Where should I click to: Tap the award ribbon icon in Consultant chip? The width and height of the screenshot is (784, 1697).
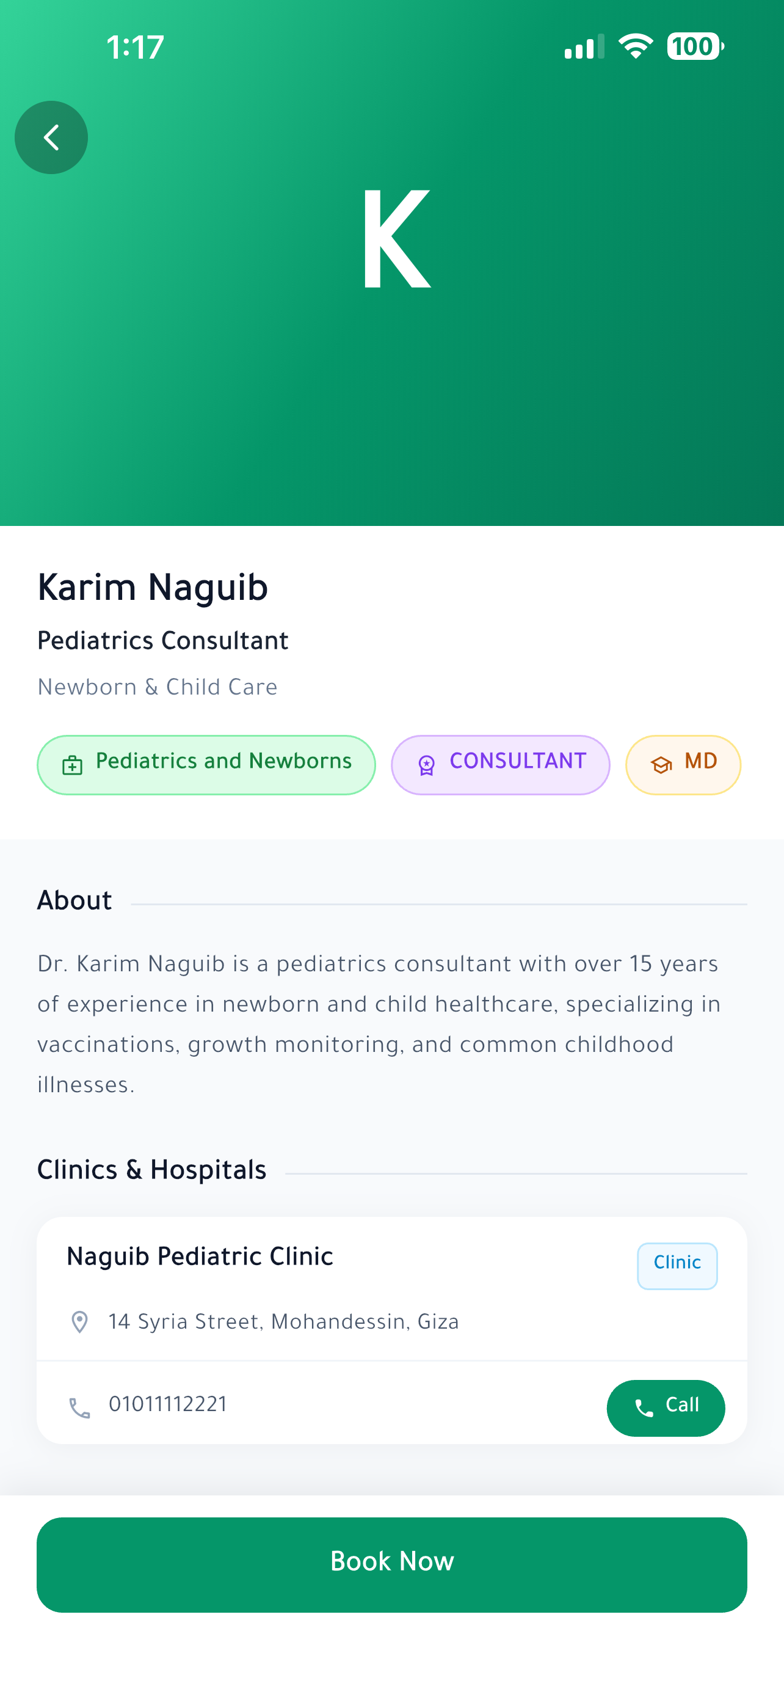click(427, 765)
